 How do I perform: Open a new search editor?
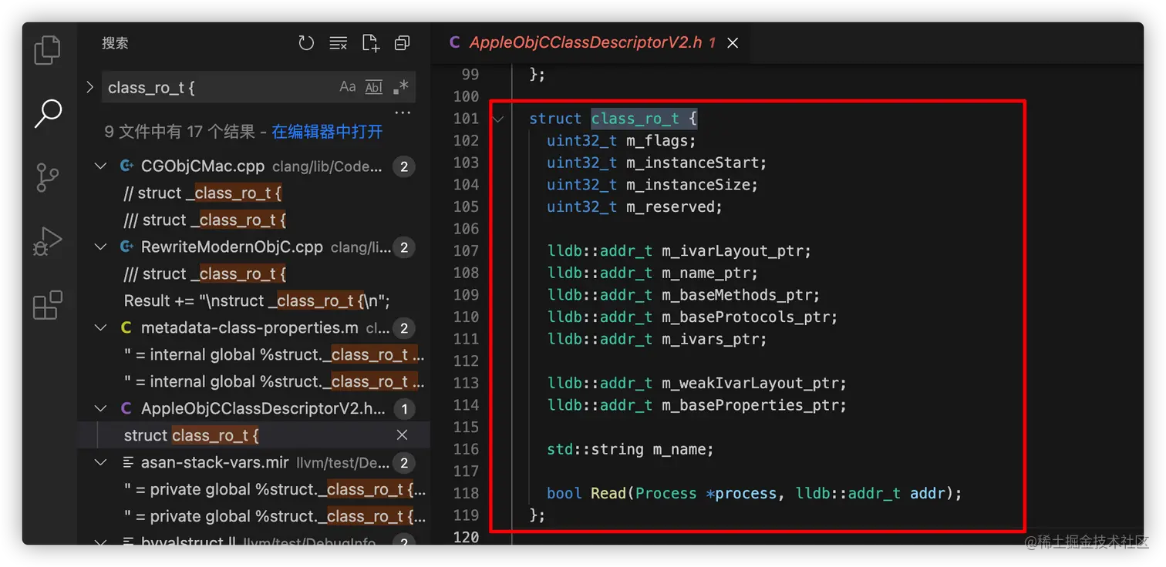coord(370,43)
